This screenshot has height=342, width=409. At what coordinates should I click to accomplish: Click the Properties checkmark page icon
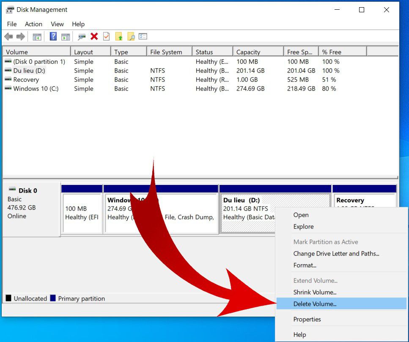[106, 37]
